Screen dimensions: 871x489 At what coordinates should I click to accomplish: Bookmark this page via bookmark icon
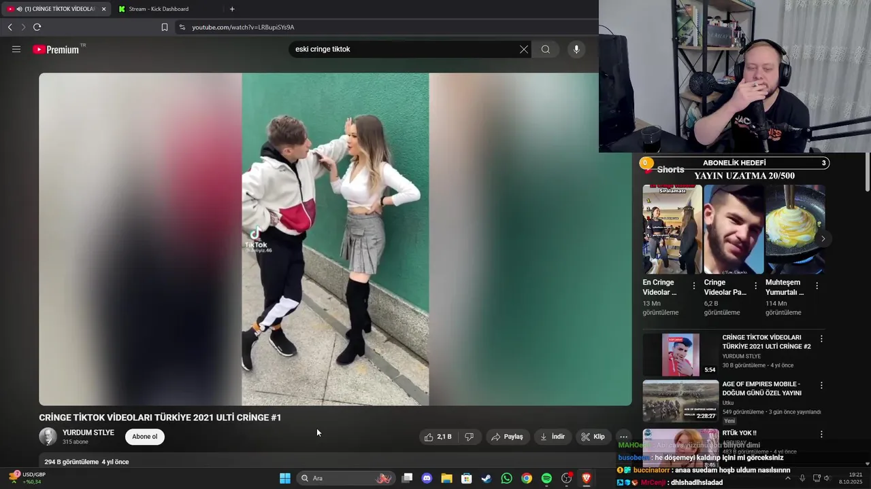[x=165, y=27]
